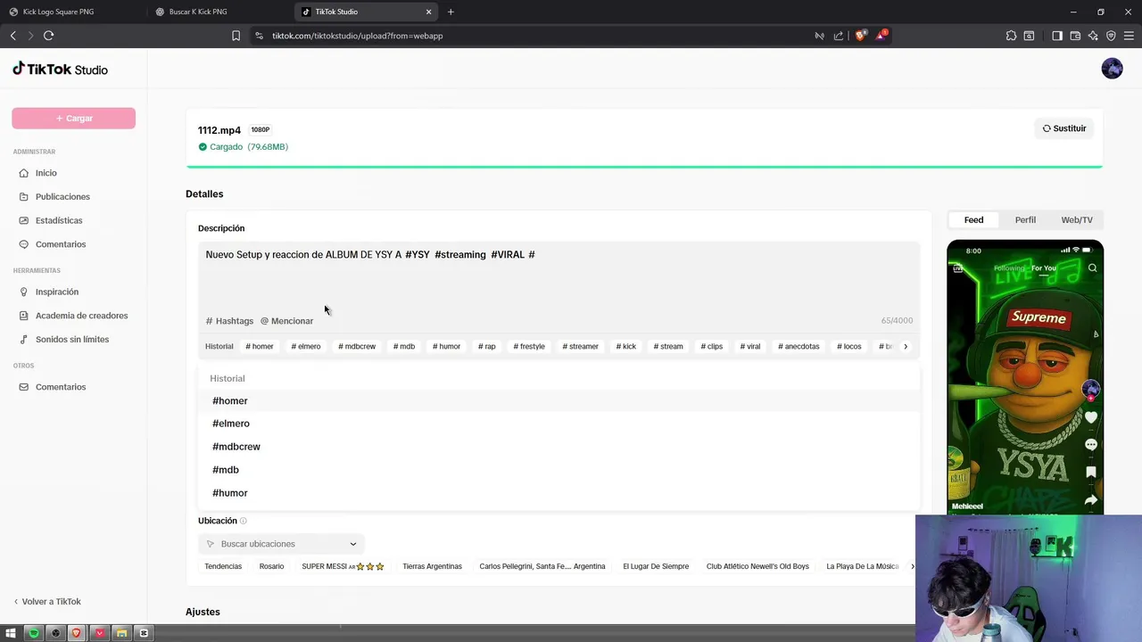Select the #homer hashtag chip
This screenshot has height=642, width=1142.
(x=260, y=346)
